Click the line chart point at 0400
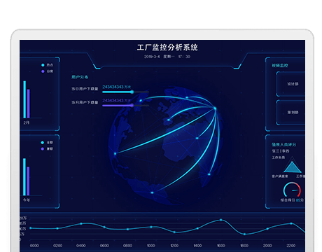Screen dimensions: 322x252 pyautogui.click(x=81, y=224)
